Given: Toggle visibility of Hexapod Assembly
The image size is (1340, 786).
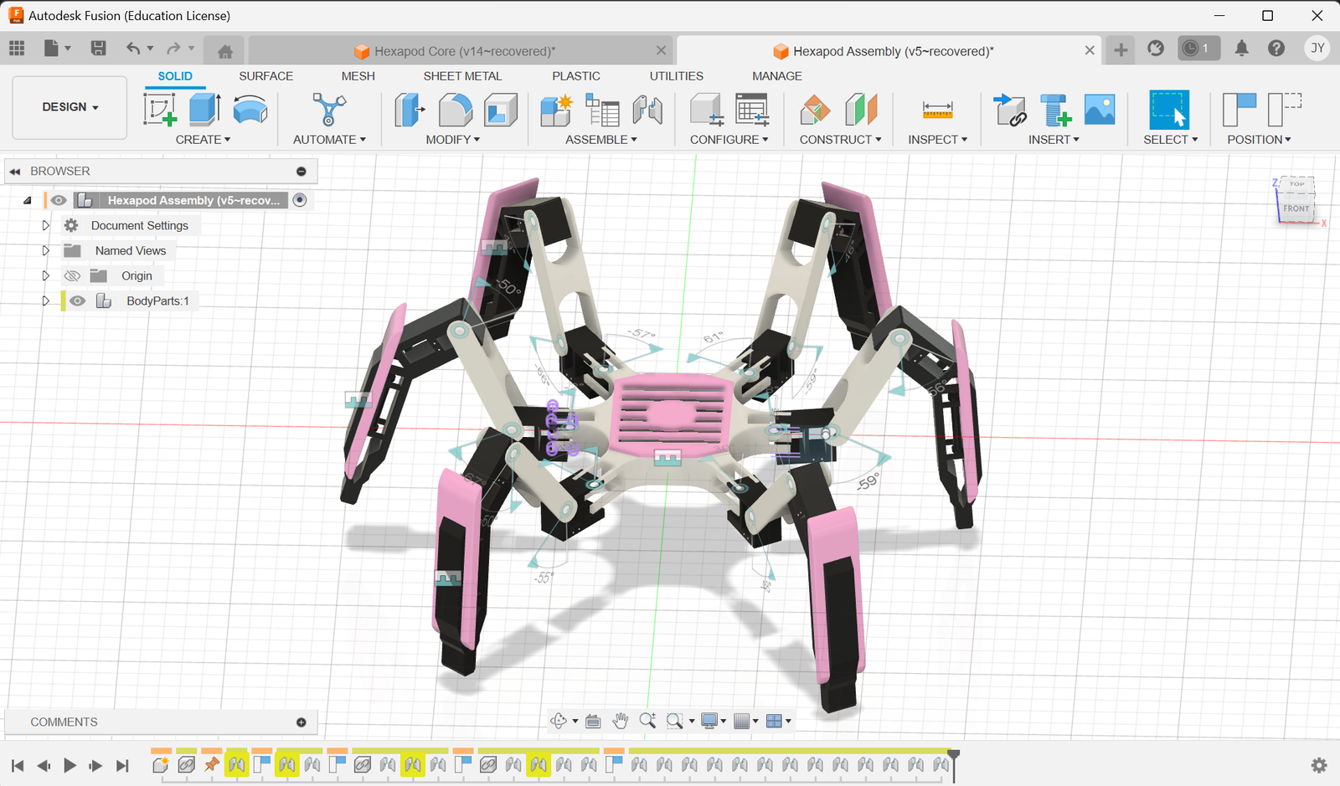Looking at the screenshot, I should (x=58, y=200).
